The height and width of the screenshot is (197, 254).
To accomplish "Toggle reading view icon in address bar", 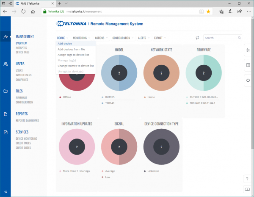I will 202,11.
